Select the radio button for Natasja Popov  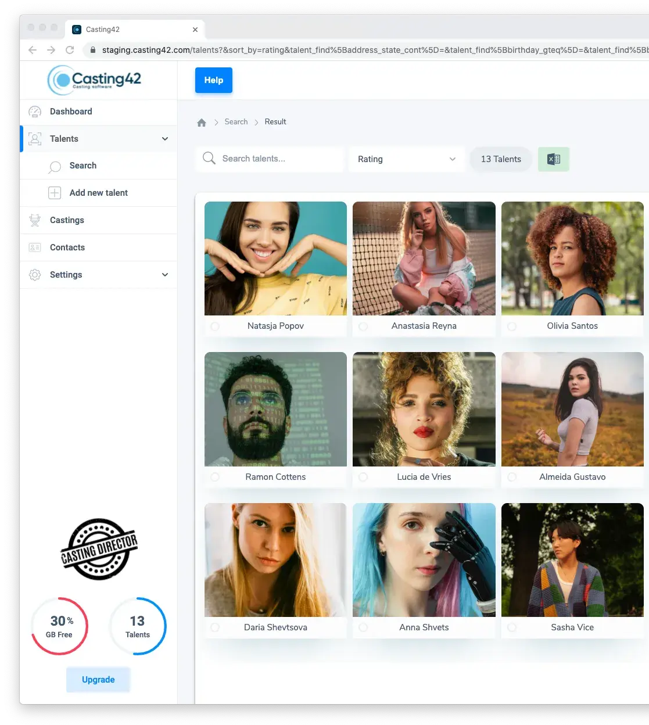(x=215, y=326)
